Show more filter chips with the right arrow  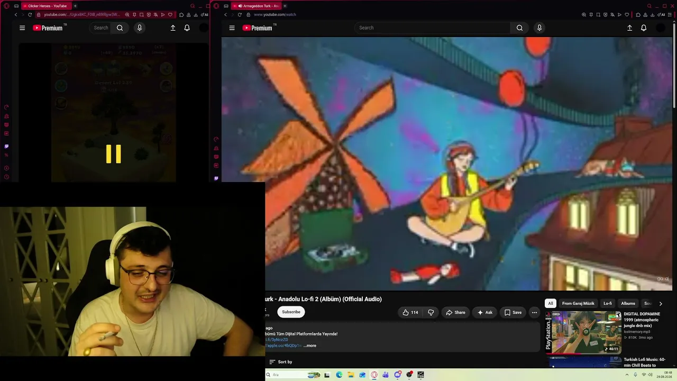click(660, 304)
